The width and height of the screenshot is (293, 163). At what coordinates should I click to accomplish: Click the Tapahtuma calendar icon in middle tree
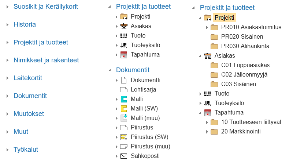click(x=123, y=55)
